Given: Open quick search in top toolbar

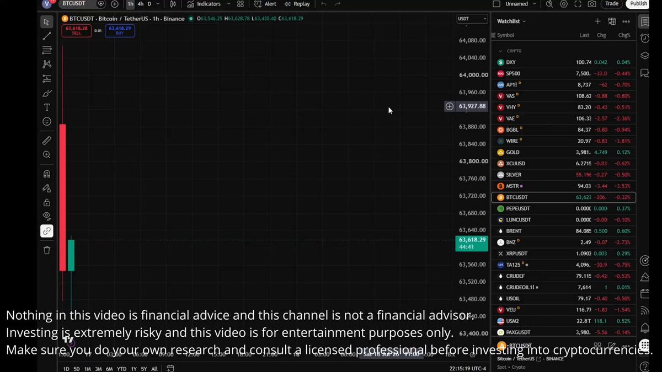Looking at the screenshot, I should 549,4.
